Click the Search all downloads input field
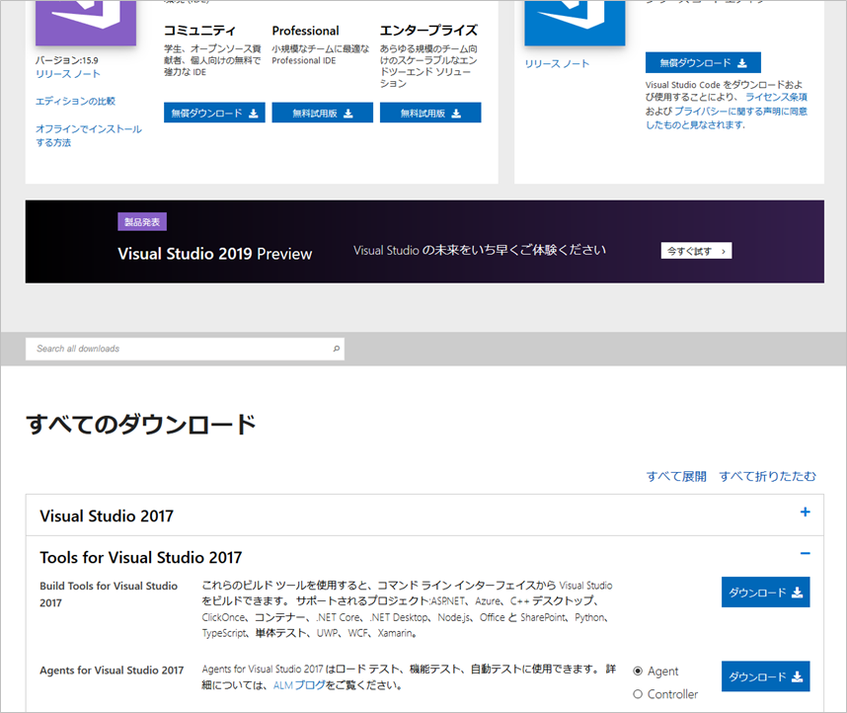Viewport: 847px width, 713px height. coord(148,349)
